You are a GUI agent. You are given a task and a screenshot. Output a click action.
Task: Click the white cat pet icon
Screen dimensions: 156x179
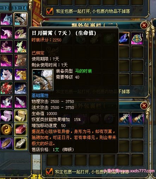6,74
